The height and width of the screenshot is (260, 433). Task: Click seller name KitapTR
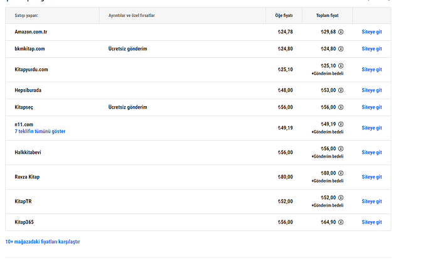23,202
